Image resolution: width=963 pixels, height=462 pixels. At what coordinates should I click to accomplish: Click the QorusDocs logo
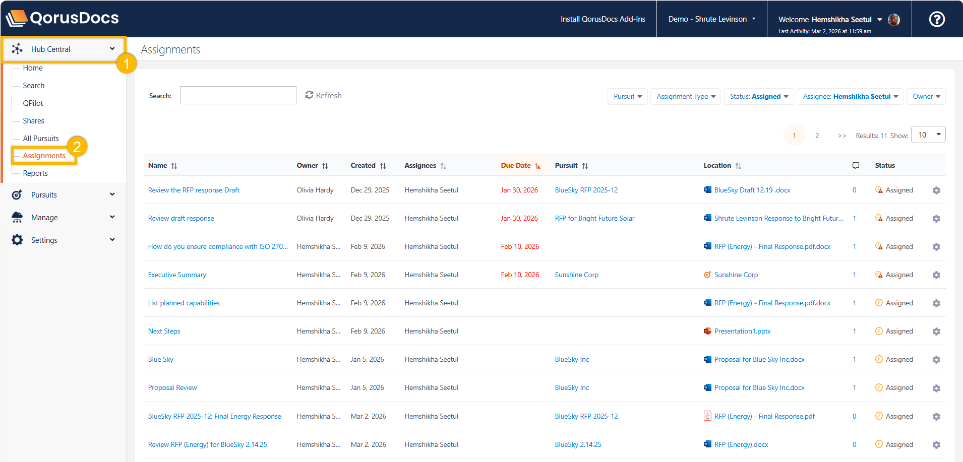tap(63, 18)
